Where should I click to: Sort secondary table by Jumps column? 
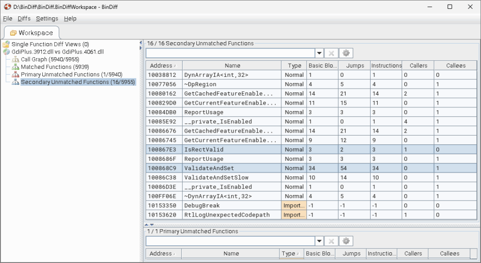tap(354, 66)
